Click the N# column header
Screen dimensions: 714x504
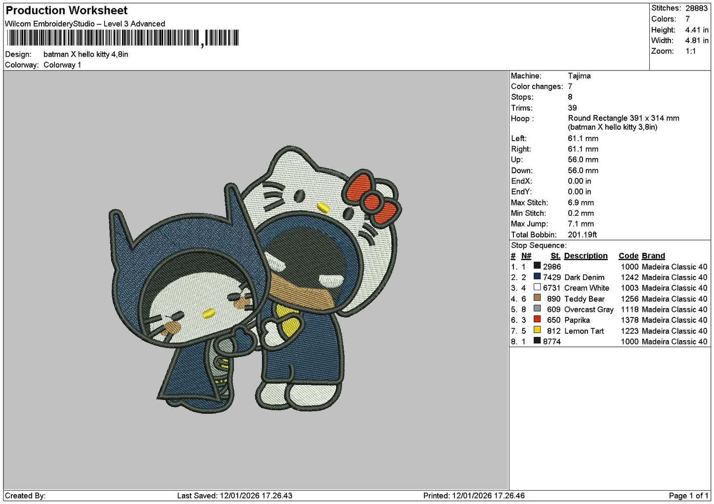coord(526,256)
